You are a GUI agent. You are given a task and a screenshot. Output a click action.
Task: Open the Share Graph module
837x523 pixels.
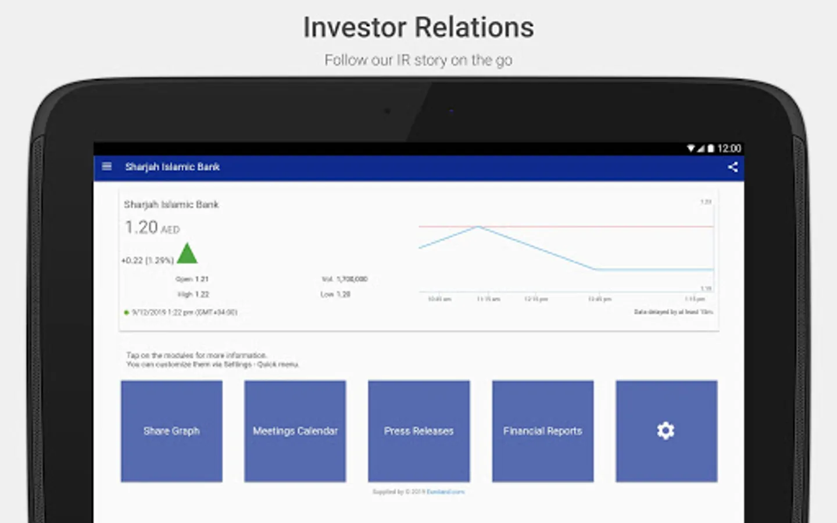point(171,431)
